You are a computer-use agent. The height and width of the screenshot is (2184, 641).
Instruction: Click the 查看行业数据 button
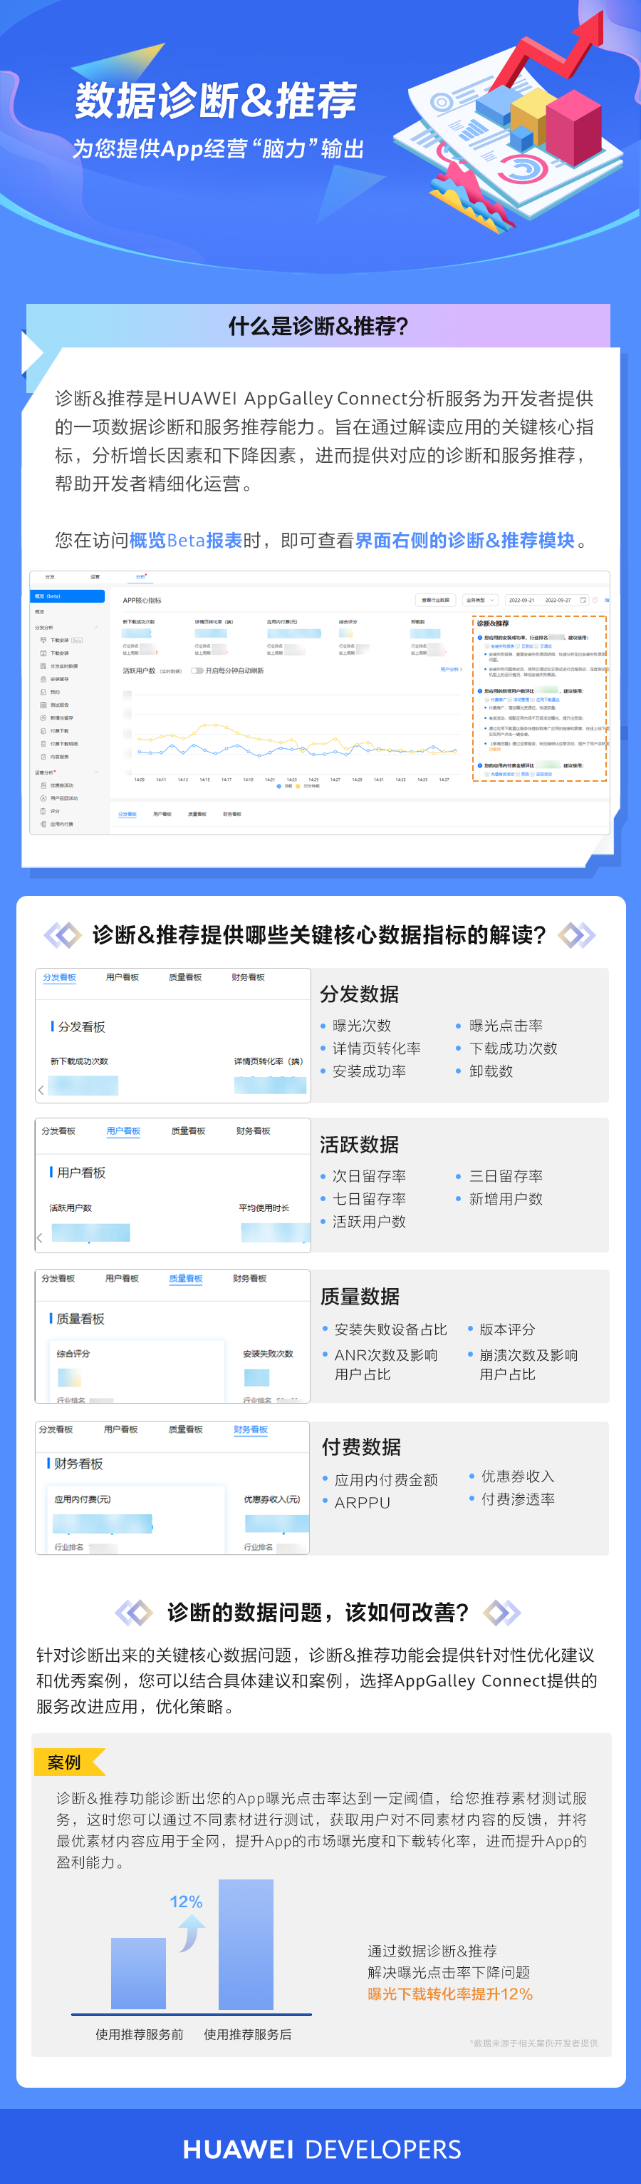coord(436,601)
